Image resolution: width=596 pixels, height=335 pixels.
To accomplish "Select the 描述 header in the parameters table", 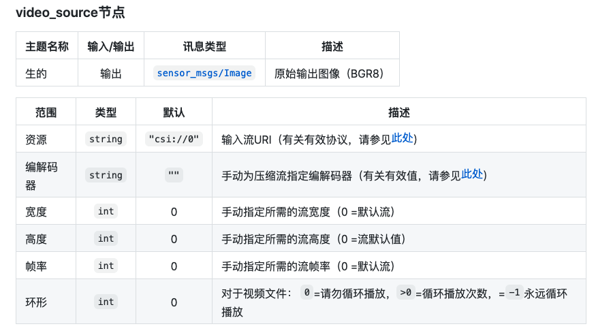I will click(398, 112).
